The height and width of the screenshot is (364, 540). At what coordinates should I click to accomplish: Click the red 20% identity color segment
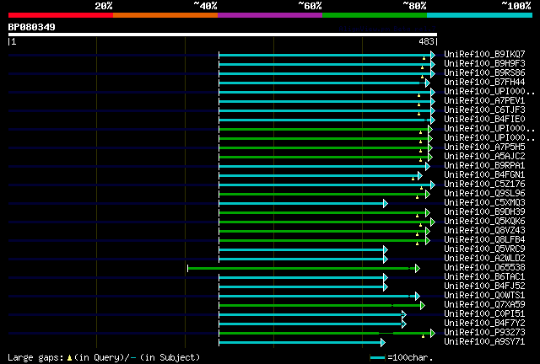61,15
